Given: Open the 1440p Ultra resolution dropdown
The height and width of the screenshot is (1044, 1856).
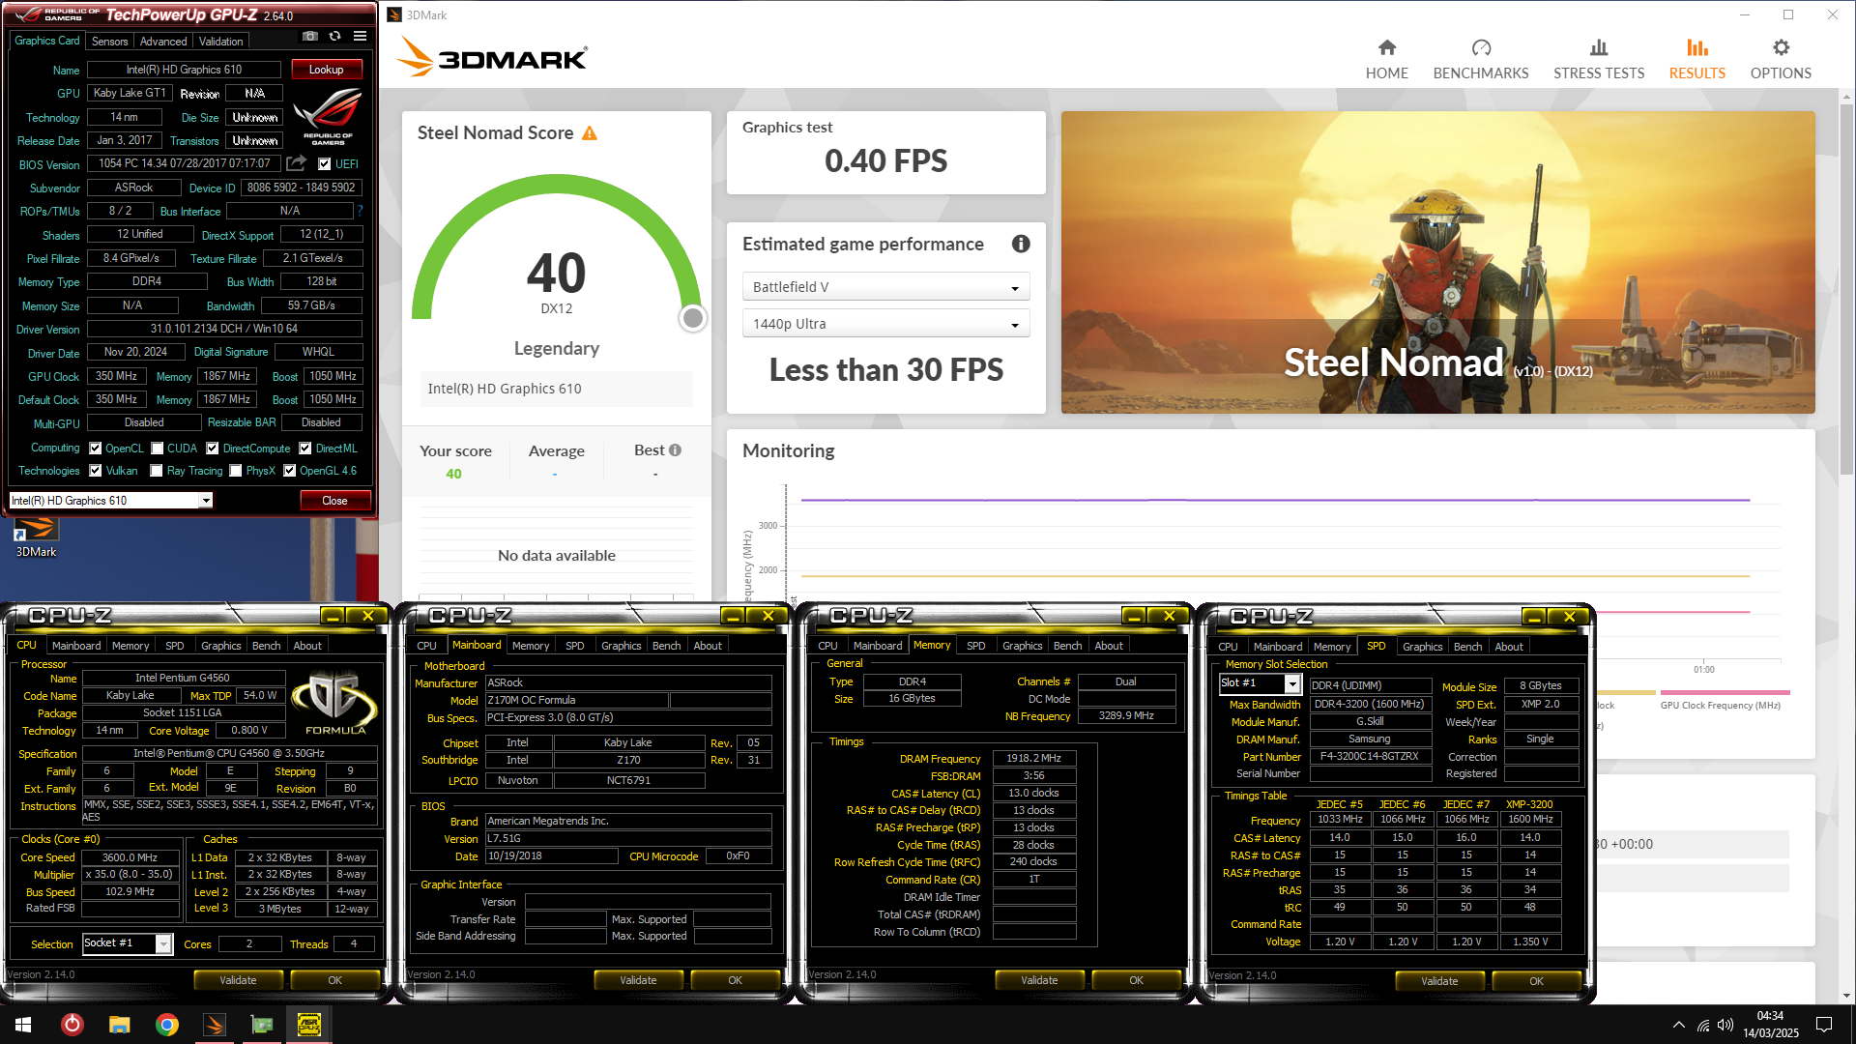Looking at the screenshot, I should [x=885, y=324].
